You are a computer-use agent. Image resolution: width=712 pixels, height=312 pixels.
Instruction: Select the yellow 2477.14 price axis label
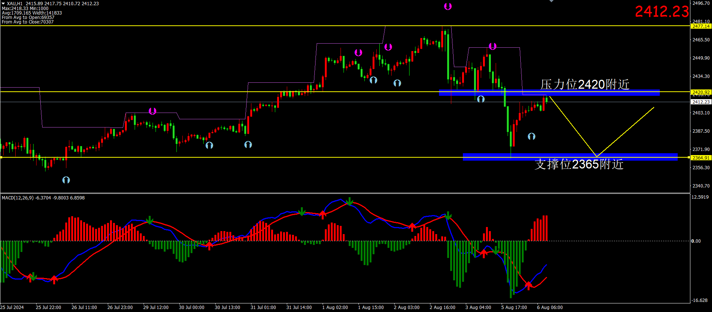click(x=701, y=26)
